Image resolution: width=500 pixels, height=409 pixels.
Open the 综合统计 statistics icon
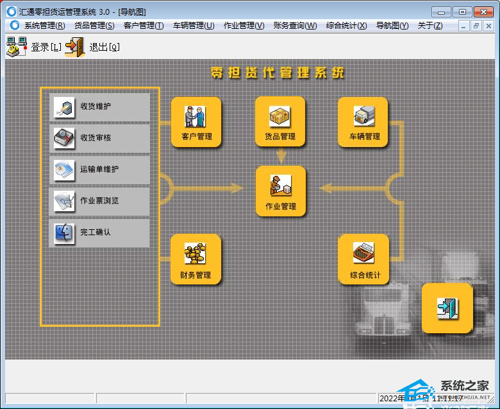(x=363, y=259)
